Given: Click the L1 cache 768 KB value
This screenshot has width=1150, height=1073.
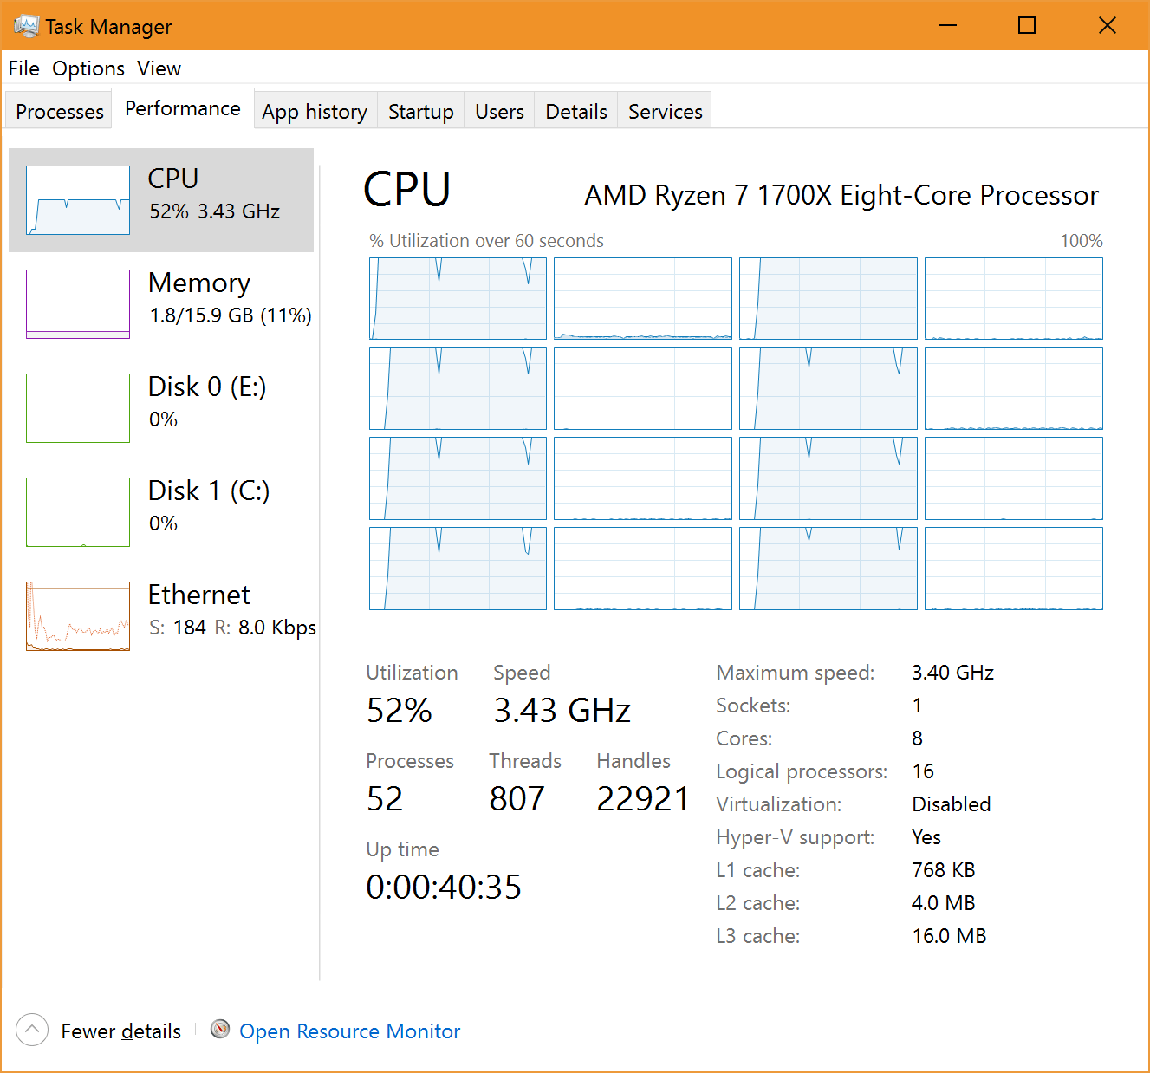Looking at the screenshot, I should [944, 870].
